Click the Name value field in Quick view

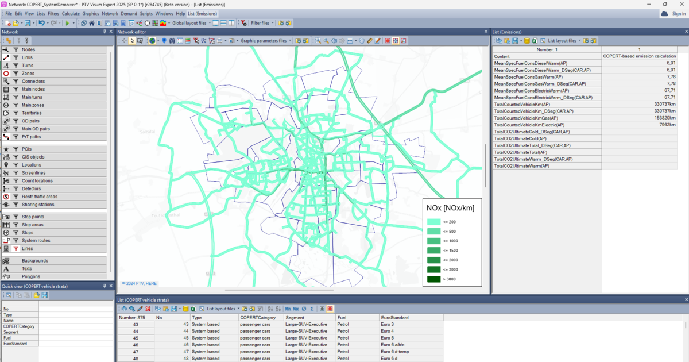[76, 321]
